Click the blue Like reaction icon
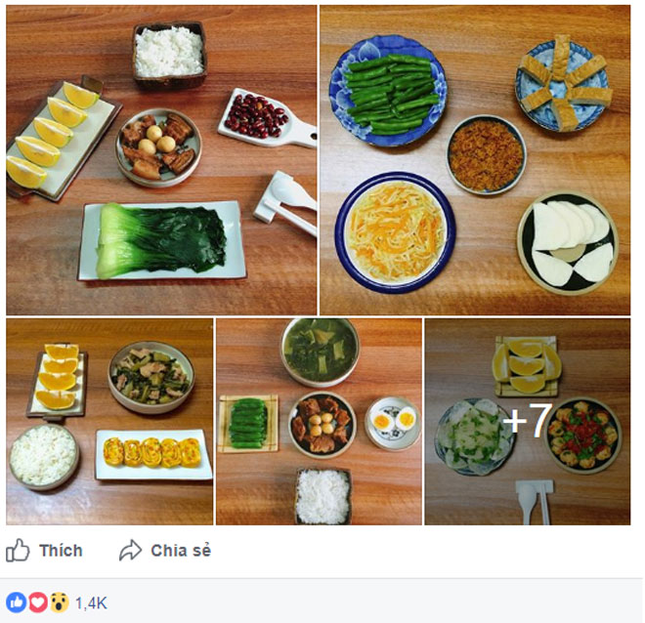The height and width of the screenshot is (623, 645). point(17,602)
